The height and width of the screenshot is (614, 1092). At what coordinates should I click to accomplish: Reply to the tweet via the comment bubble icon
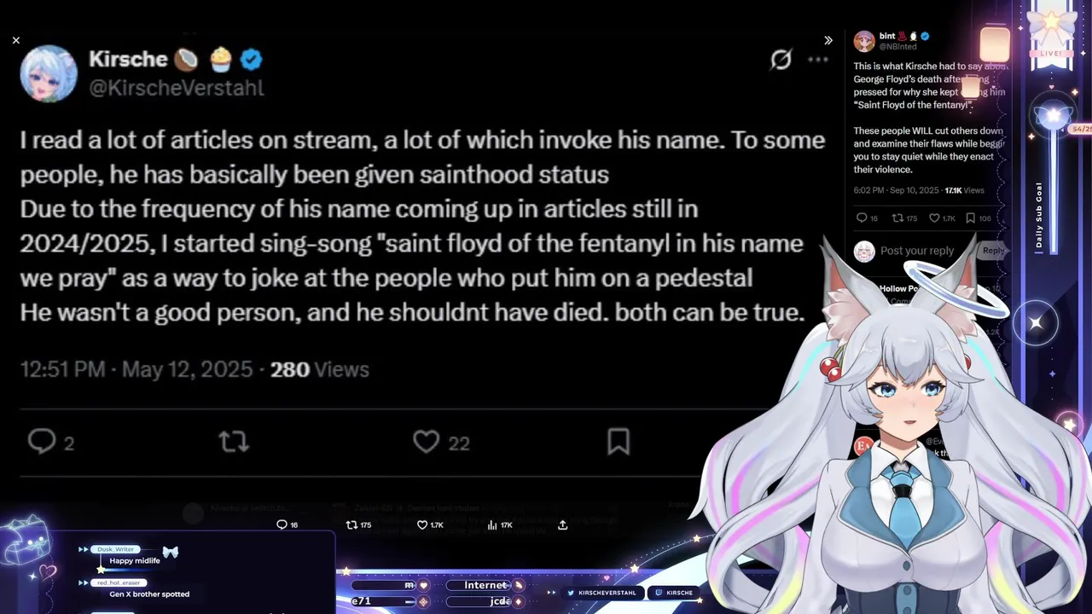[x=42, y=441]
